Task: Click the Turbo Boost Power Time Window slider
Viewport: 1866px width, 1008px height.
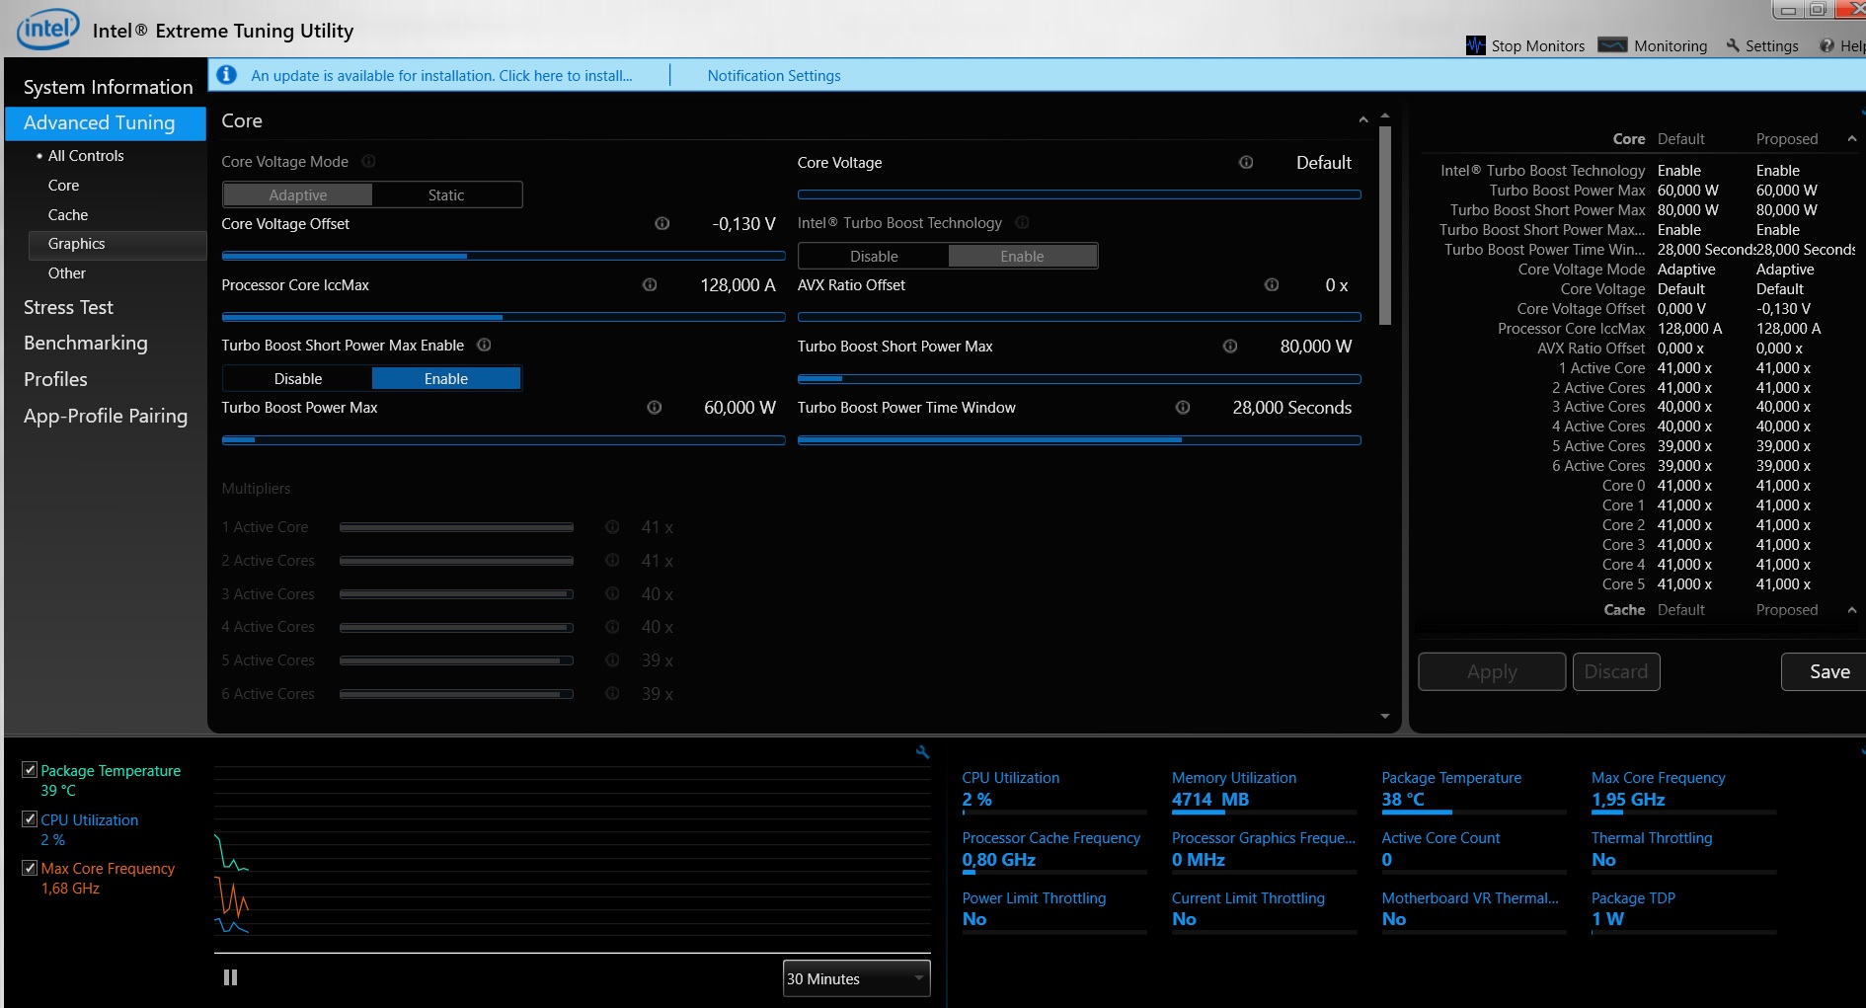Action: pyautogui.click(x=1079, y=440)
